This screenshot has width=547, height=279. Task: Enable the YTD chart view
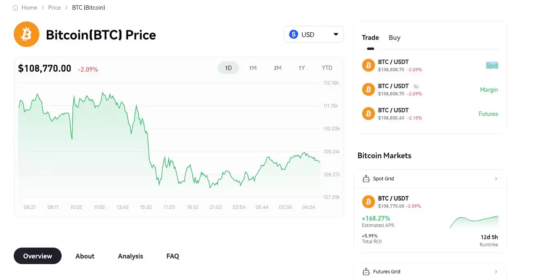[327, 68]
